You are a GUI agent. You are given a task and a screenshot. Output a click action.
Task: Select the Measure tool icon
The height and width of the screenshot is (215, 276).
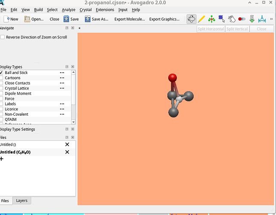pyautogui.click(x=262, y=19)
